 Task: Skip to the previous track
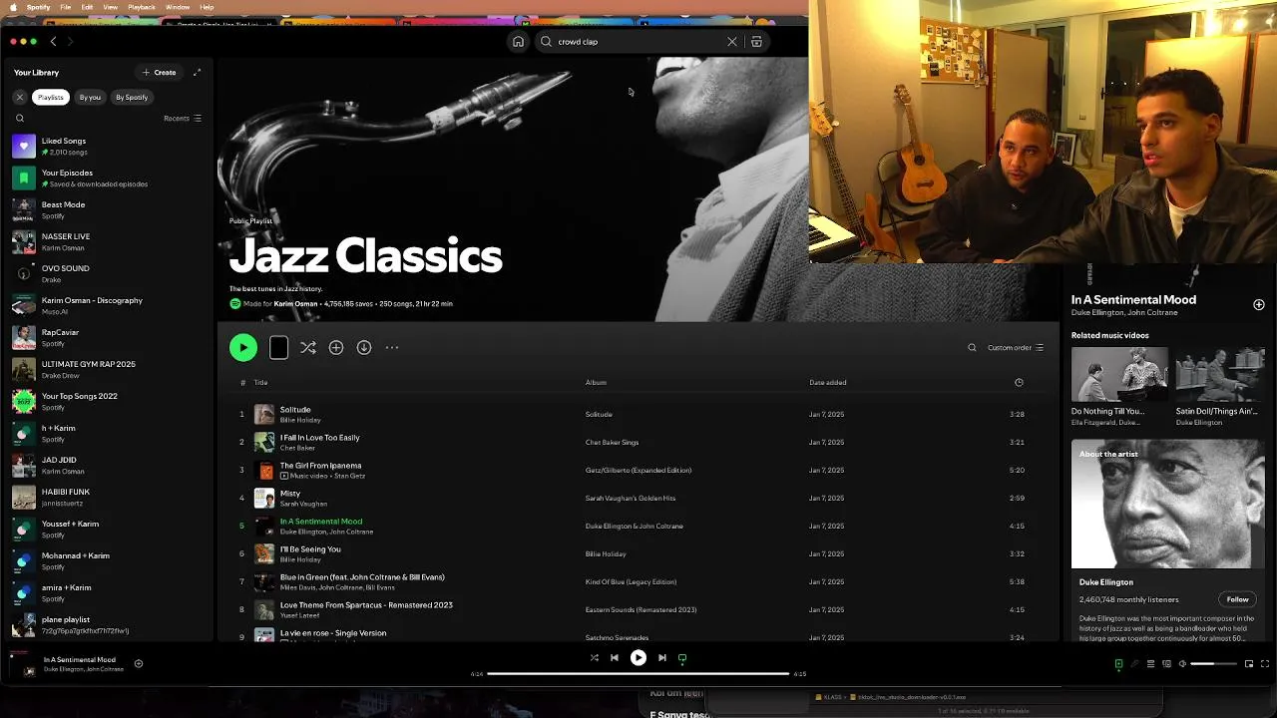tap(615, 658)
